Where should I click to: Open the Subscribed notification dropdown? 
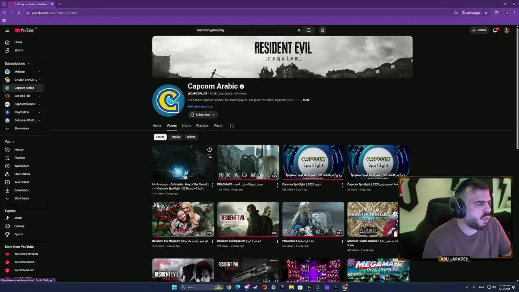point(203,115)
